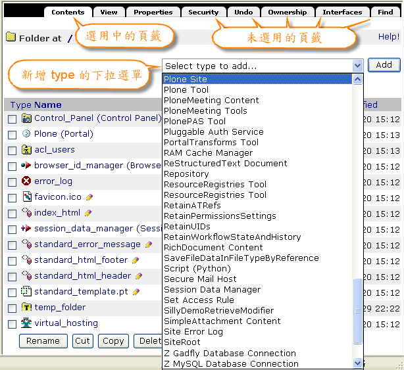Click pencil edit icon beside index_html
This screenshot has width=404, height=370.
pyautogui.click(x=88, y=213)
